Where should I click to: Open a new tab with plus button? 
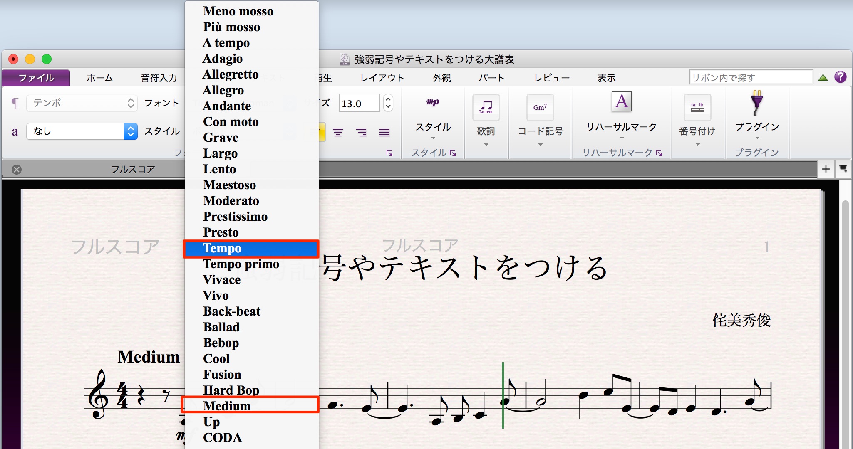(826, 169)
